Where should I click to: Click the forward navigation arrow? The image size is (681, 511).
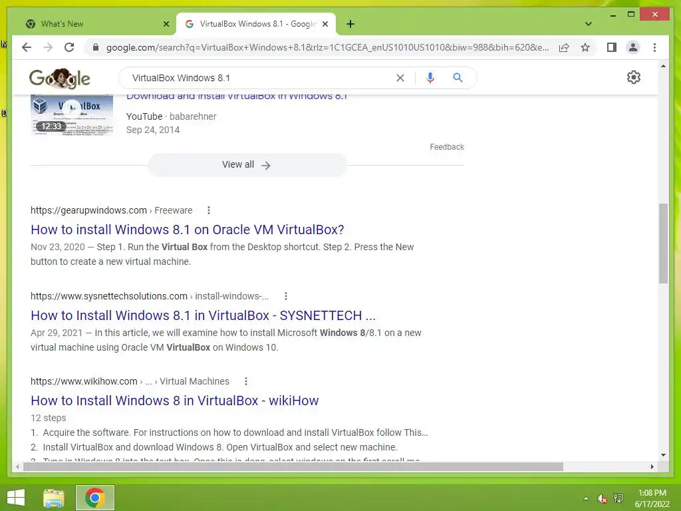[48, 47]
